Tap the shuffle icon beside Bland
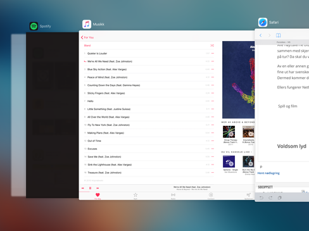 212,46
